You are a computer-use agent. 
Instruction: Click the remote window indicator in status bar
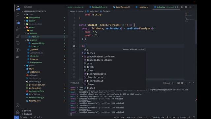(16, 117)
